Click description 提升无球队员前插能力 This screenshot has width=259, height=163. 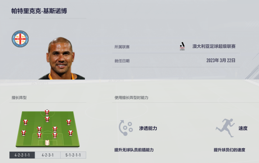(x=134, y=150)
